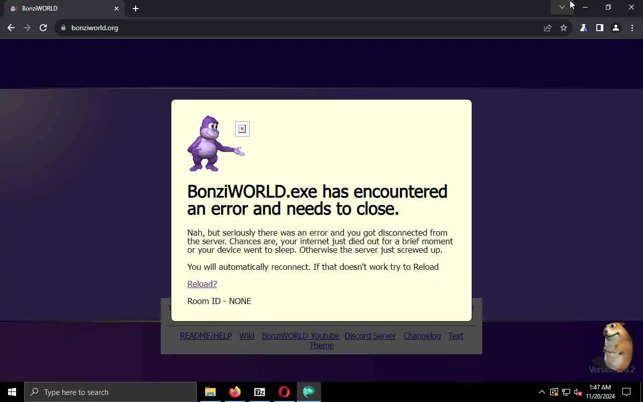
Task: Open the clock showing 1:47 AM
Action: pos(600,392)
